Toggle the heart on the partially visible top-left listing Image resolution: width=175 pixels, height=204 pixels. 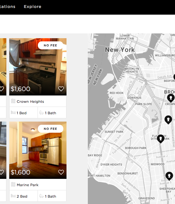coord(2,89)
